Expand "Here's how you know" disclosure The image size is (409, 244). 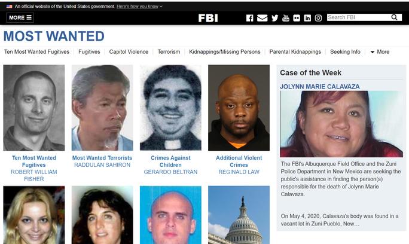pyautogui.click(x=139, y=6)
